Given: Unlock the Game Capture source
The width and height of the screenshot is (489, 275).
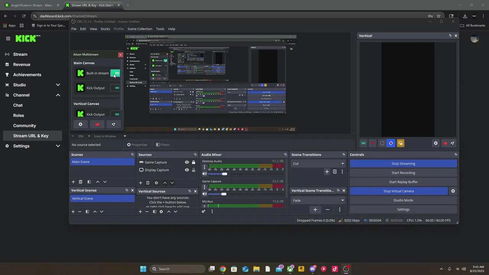Looking at the screenshot, I should pyautogui.click(x=194, y=162).
